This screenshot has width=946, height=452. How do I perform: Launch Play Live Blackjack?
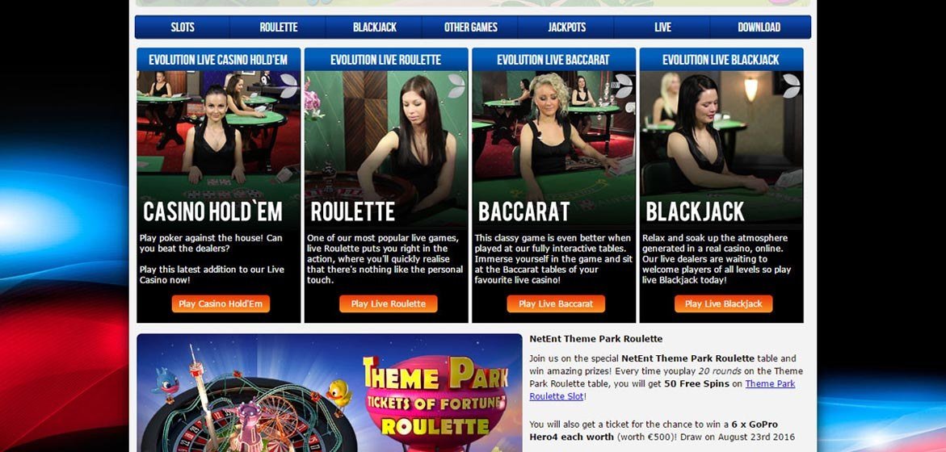[723, 303]
